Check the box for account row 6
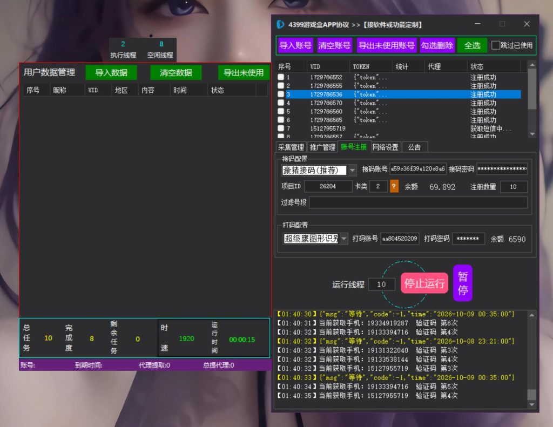 pyautogui.click(x=281, y=119)
